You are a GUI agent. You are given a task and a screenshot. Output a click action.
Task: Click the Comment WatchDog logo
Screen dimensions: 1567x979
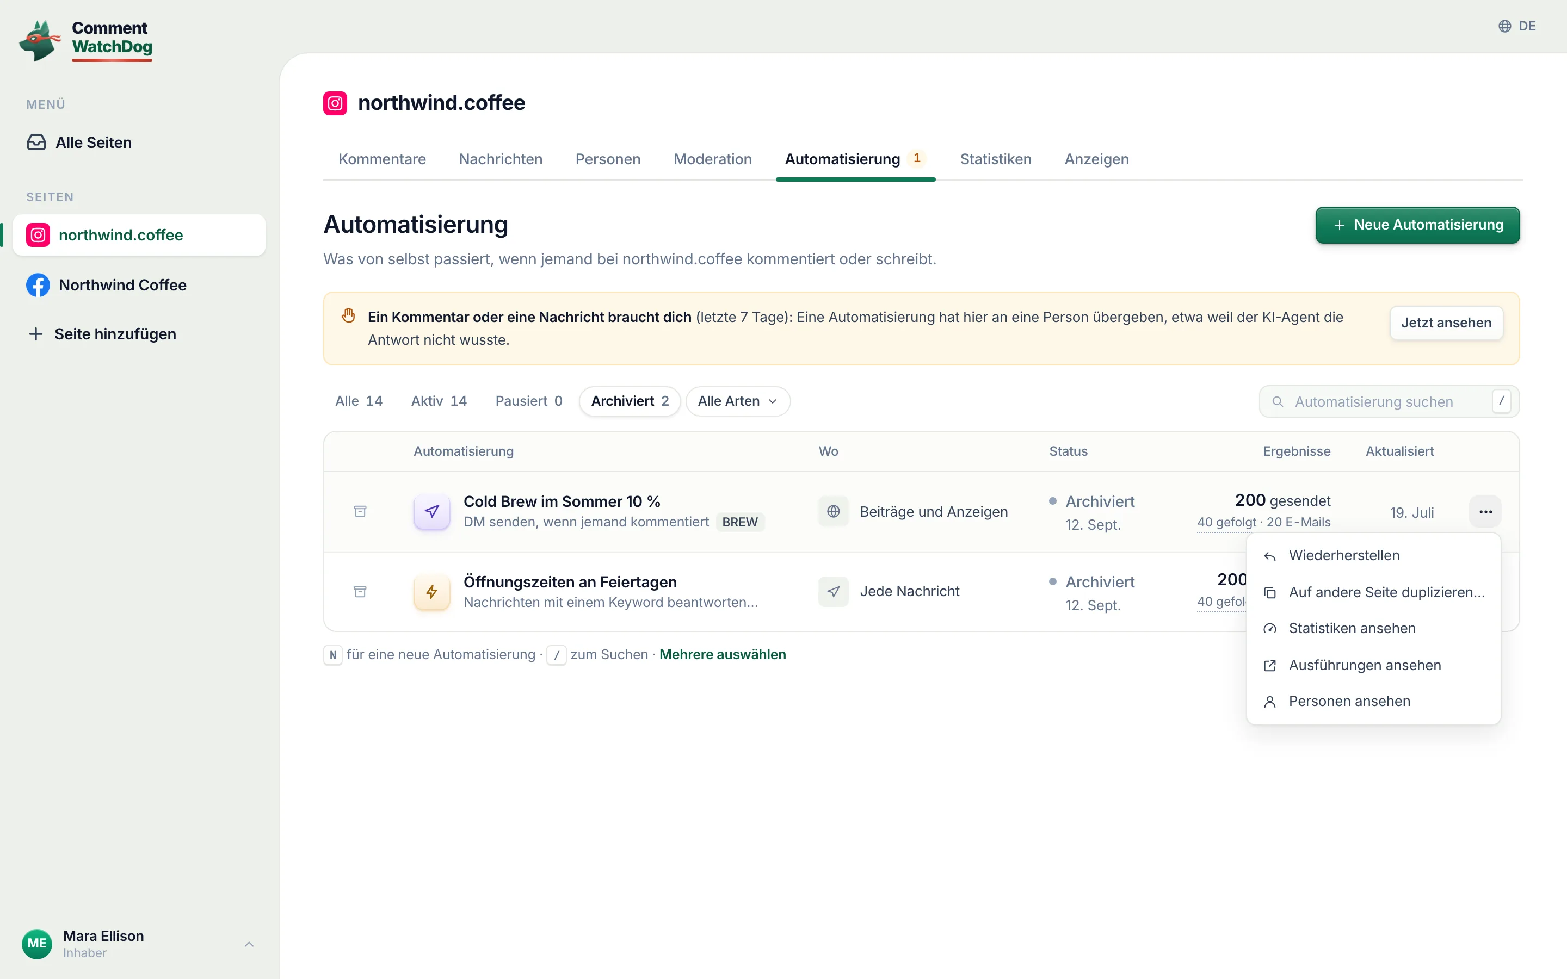click(86, 40)
